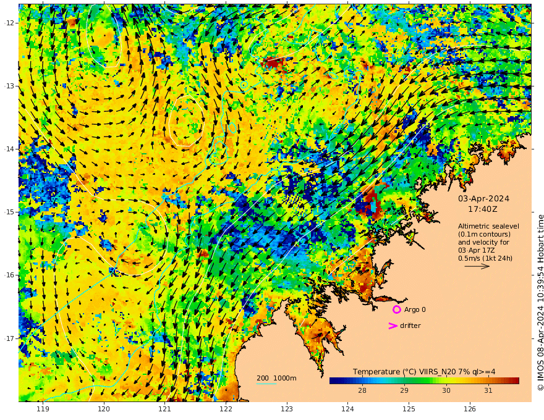Click the '0.5m/s (1kt 24h)' scale text
The height and width of the screenshot is (420, 544).
pos(485,258)
